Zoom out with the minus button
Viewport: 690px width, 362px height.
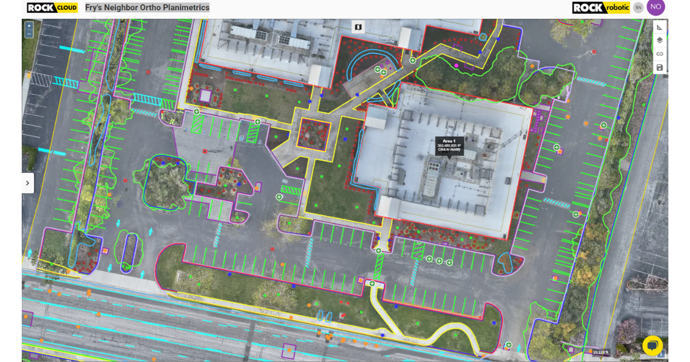[x=29, y=33]
